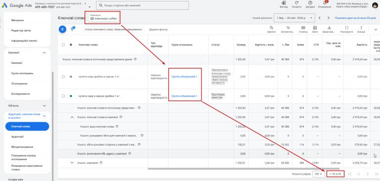Collapse the Кампанії sidebar section
Viewport: 380px width, 181px height.
tap(44, 52)
